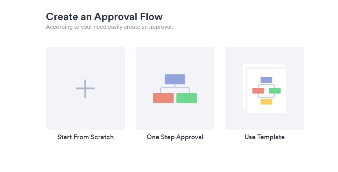Click the yellow block in the template diagram
The height and width of the screenshot is (172, 338).
266,102
